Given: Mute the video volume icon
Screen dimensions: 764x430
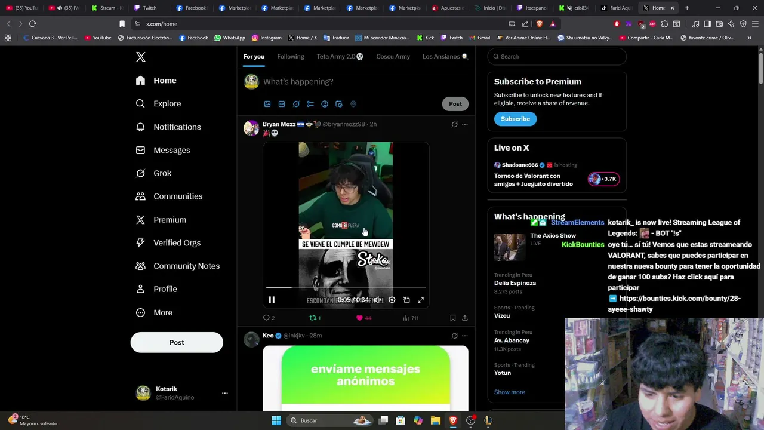Looking at the screenshot, I should 378,300.
